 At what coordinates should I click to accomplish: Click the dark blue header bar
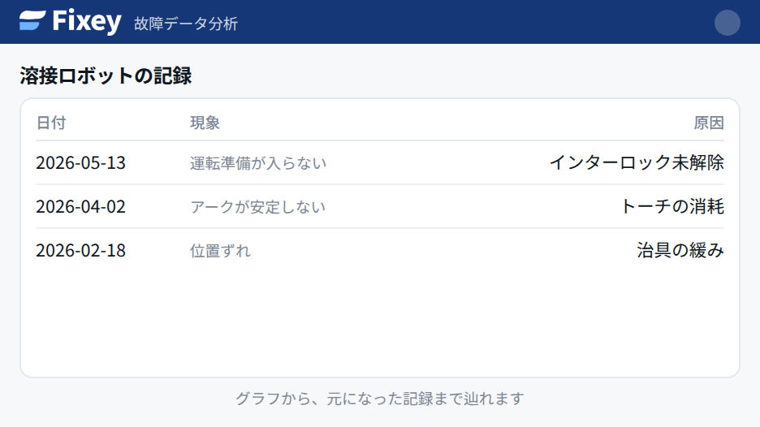436,22
